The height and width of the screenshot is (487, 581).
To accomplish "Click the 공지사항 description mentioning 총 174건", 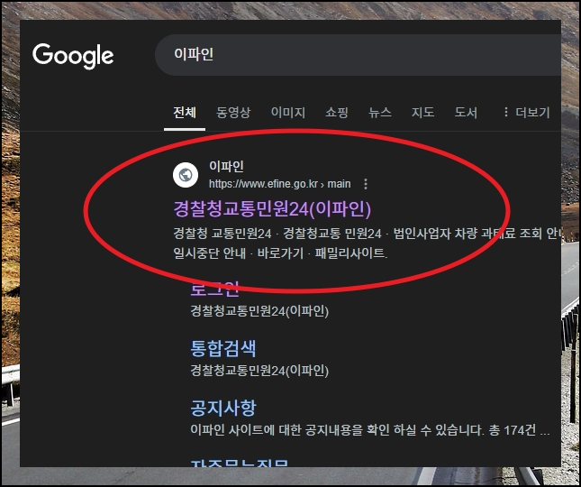I will point(370,430).
